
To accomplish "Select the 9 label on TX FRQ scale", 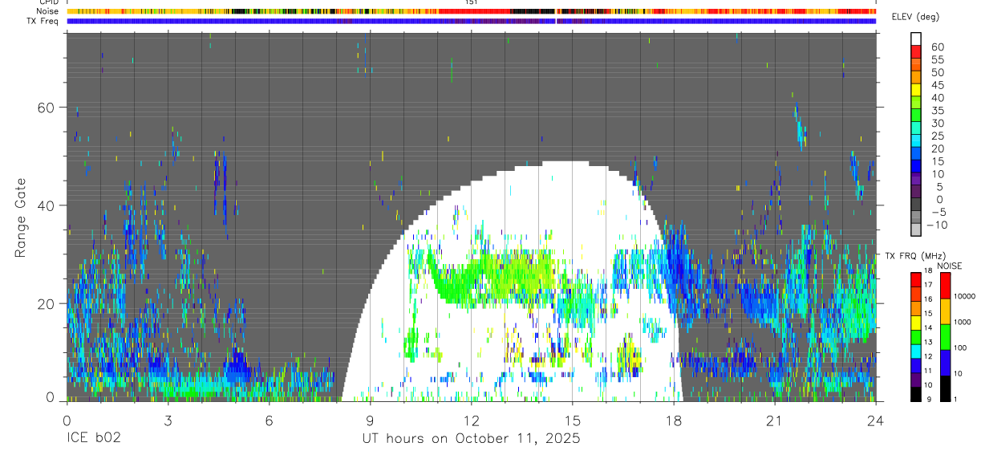I will click(930, 400).
